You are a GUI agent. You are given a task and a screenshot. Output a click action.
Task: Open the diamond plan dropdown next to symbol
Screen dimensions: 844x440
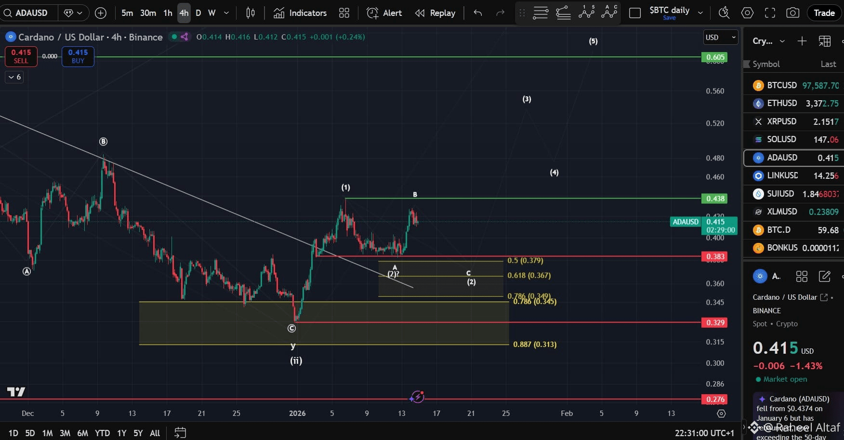(74, 13)
